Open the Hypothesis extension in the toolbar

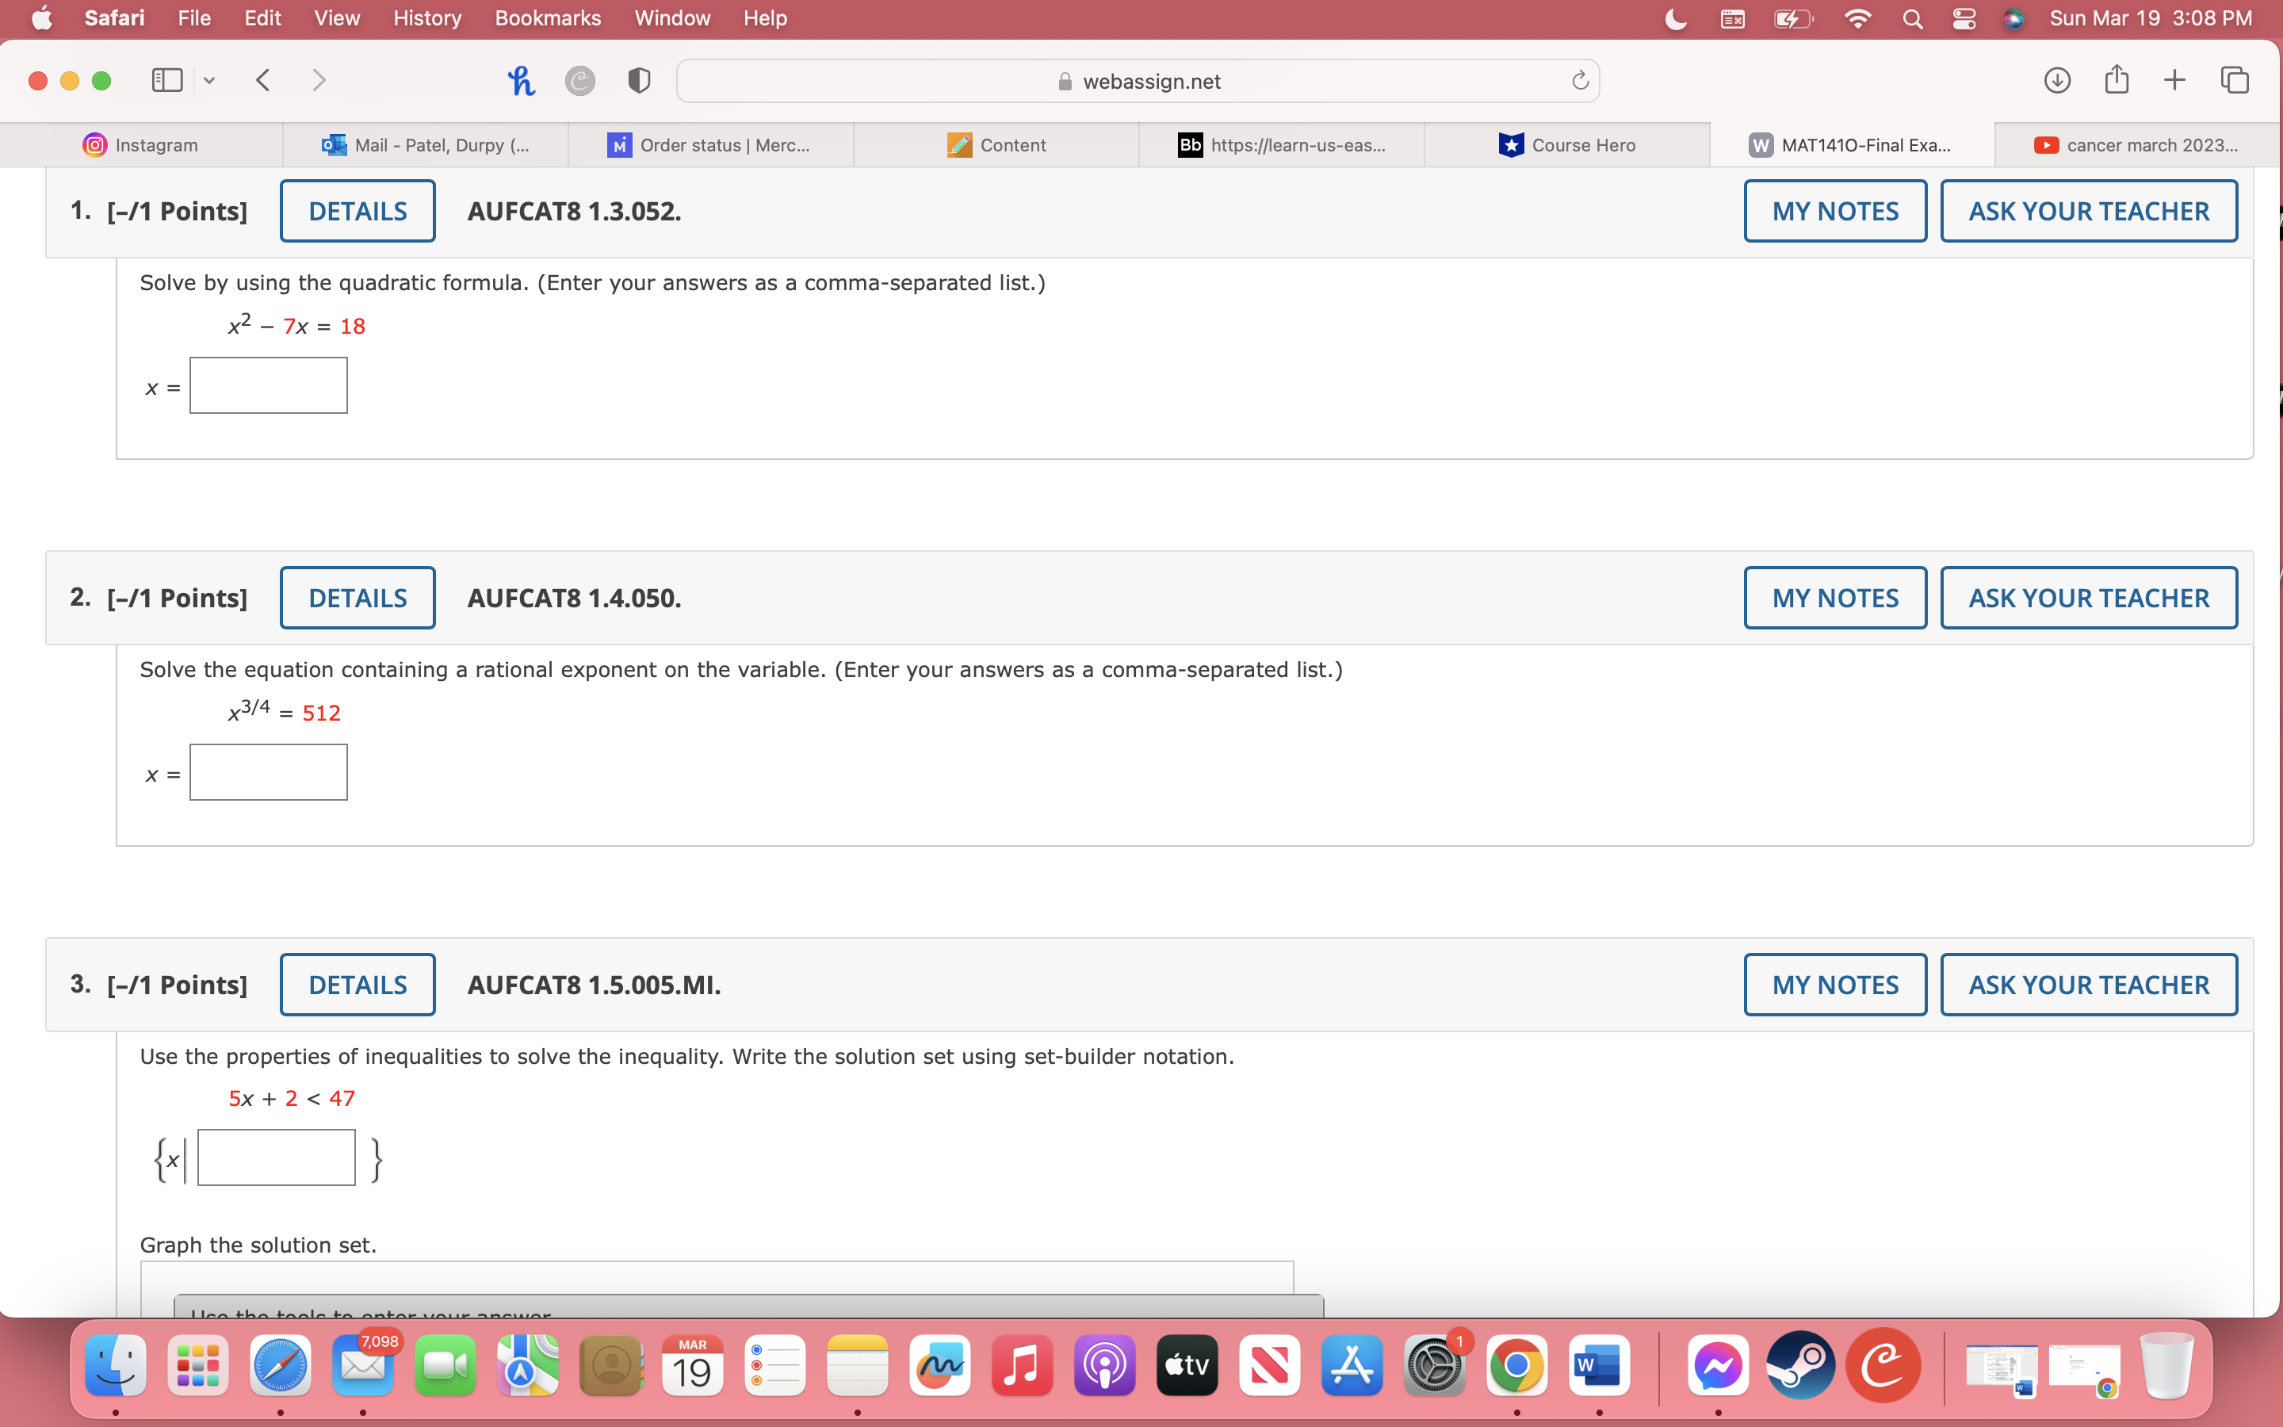coord(522,80)
